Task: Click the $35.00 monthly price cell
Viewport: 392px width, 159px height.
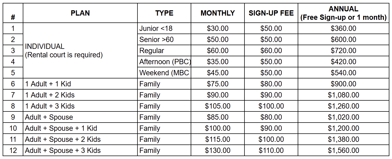Action: [217, 62]
